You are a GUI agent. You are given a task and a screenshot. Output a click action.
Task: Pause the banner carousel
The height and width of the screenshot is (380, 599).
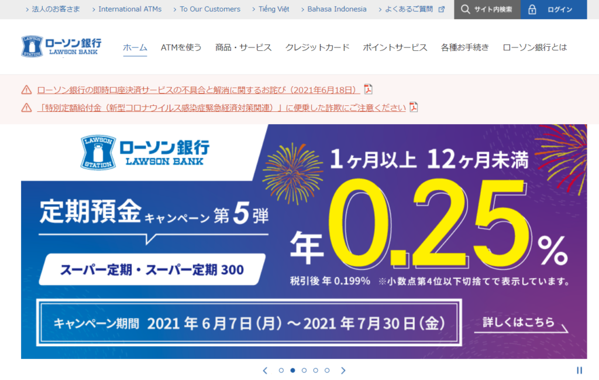pos(579,370)
